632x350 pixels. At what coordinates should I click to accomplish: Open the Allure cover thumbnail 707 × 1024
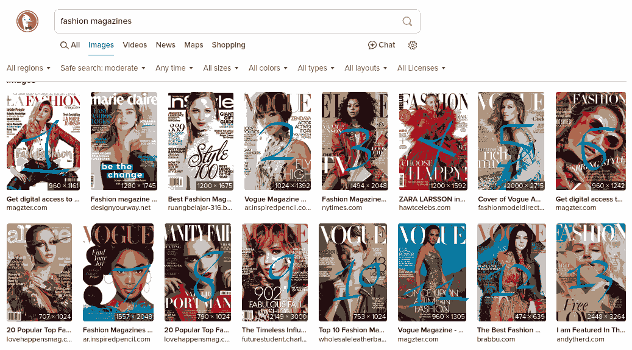(39, 272)
